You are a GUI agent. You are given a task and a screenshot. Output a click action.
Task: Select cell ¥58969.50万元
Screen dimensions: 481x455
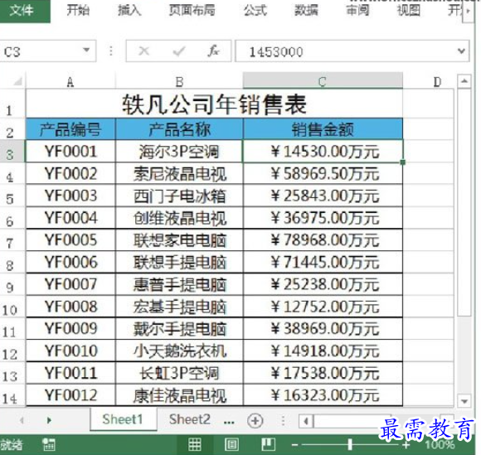(x=323, y=173)
